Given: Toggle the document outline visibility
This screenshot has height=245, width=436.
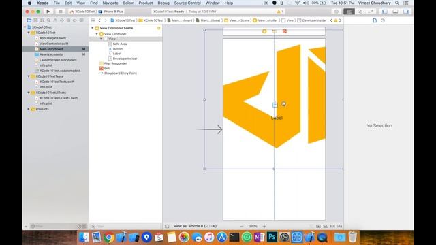Looking at the screenshot, I should click(167, 226).
